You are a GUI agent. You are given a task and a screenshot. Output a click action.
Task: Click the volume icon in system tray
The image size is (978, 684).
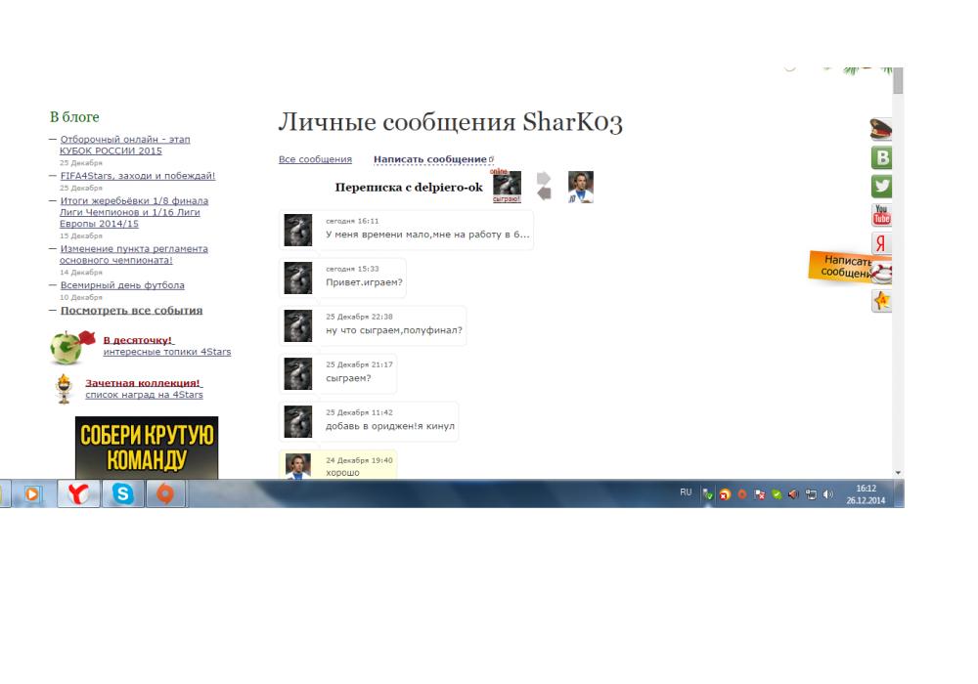click(828, 494)
